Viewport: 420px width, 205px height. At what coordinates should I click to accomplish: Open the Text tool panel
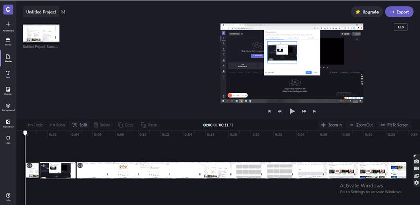(x=8, y=74)
